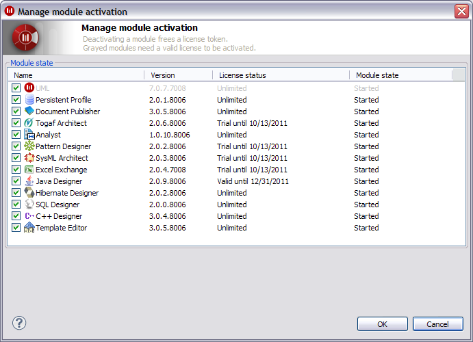Image resolution: width=473 pixels, height=342 pixels.
Task: Sort by the License status column header
Action: (281, 75)
